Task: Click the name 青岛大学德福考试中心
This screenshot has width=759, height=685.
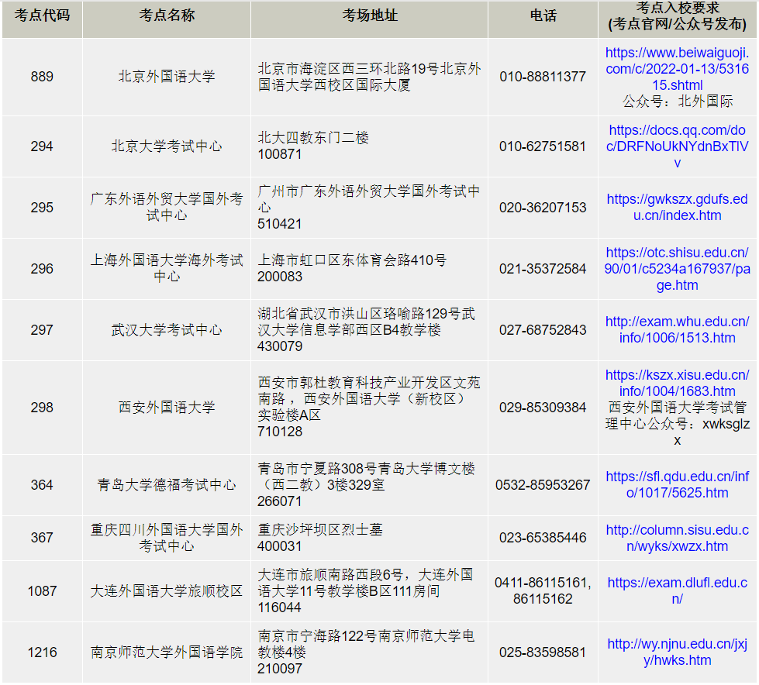Action: click(x=167, y=484)
